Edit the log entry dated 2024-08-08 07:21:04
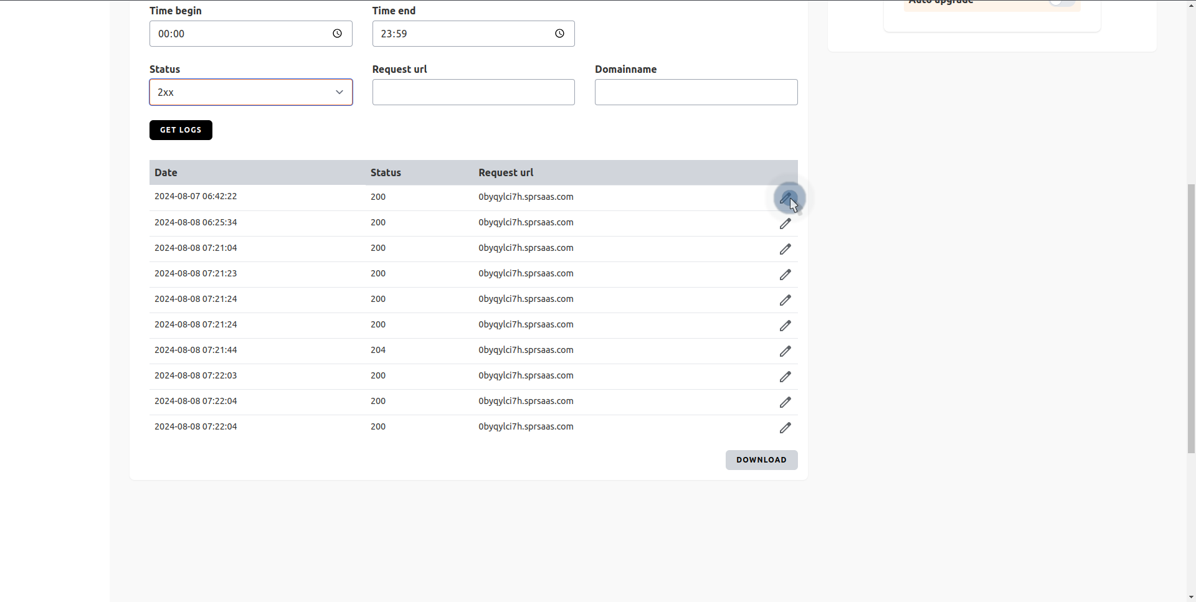1196x602 pixels. (x=785, y=249)
